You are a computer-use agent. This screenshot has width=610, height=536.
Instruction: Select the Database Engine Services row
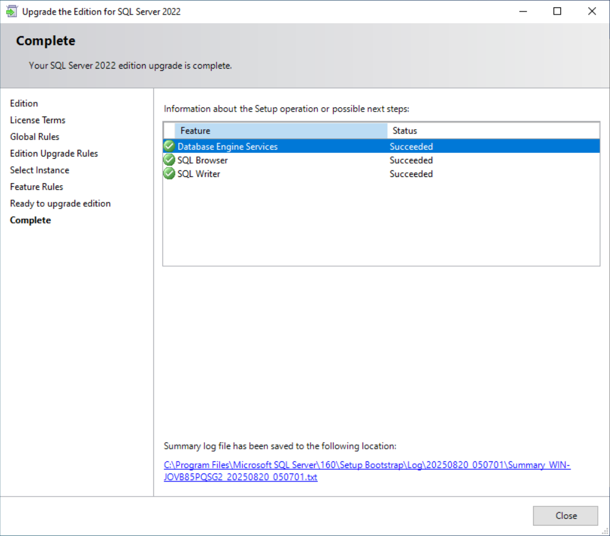pos(381,146)
